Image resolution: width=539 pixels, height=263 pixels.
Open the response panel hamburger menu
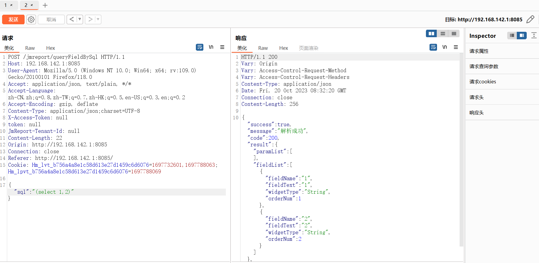456,47
